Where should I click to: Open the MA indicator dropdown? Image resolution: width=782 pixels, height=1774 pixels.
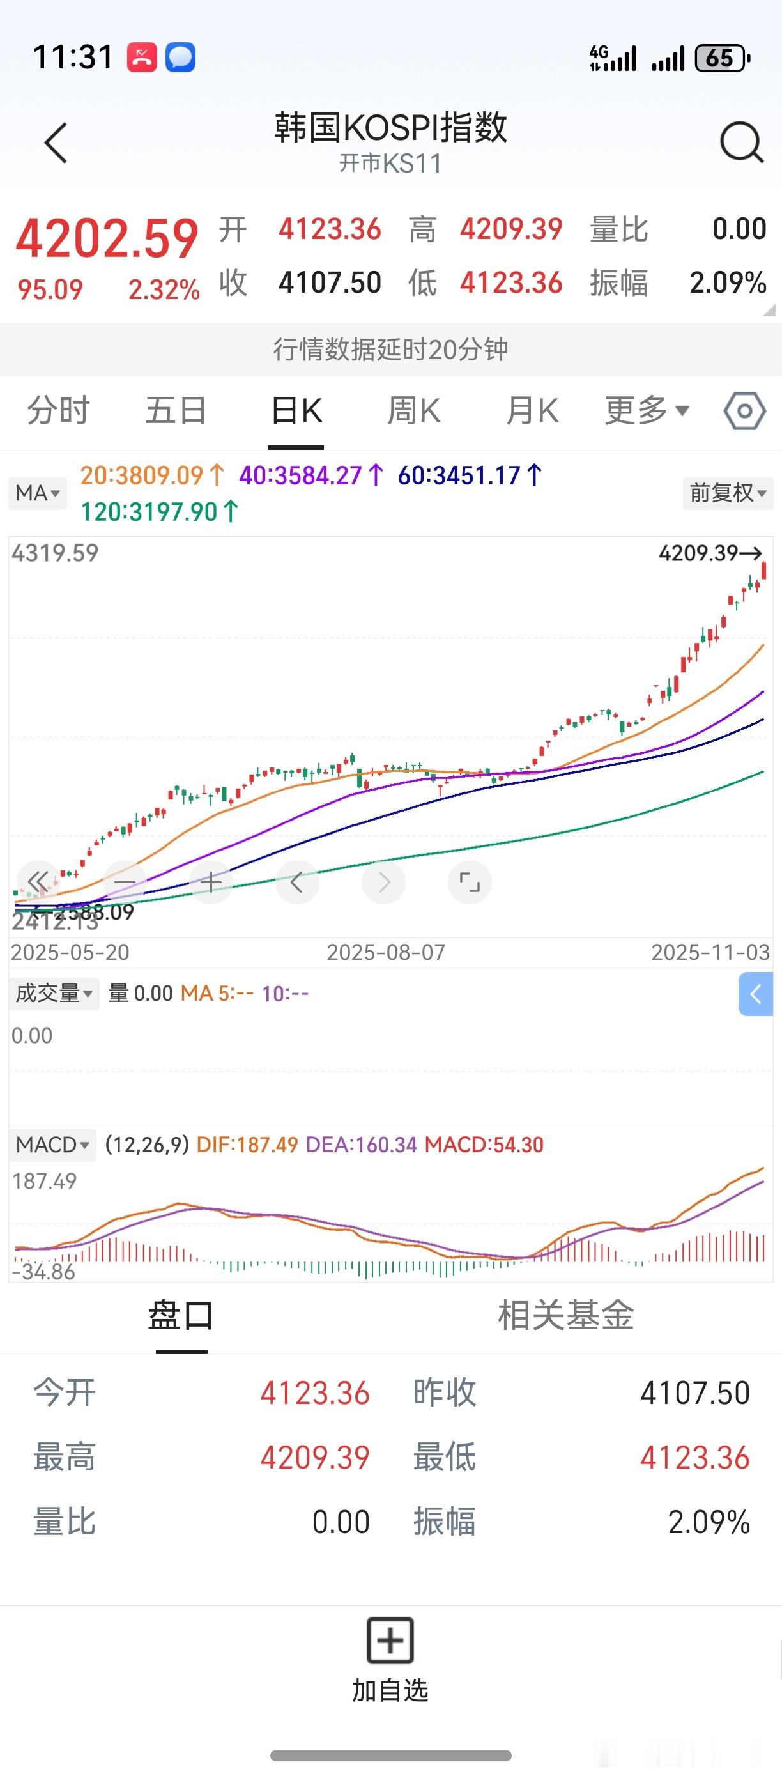coord(38,493)
